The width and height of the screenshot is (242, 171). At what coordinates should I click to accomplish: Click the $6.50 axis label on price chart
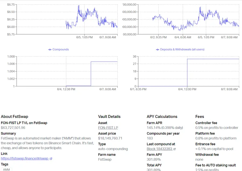(11, 12)
